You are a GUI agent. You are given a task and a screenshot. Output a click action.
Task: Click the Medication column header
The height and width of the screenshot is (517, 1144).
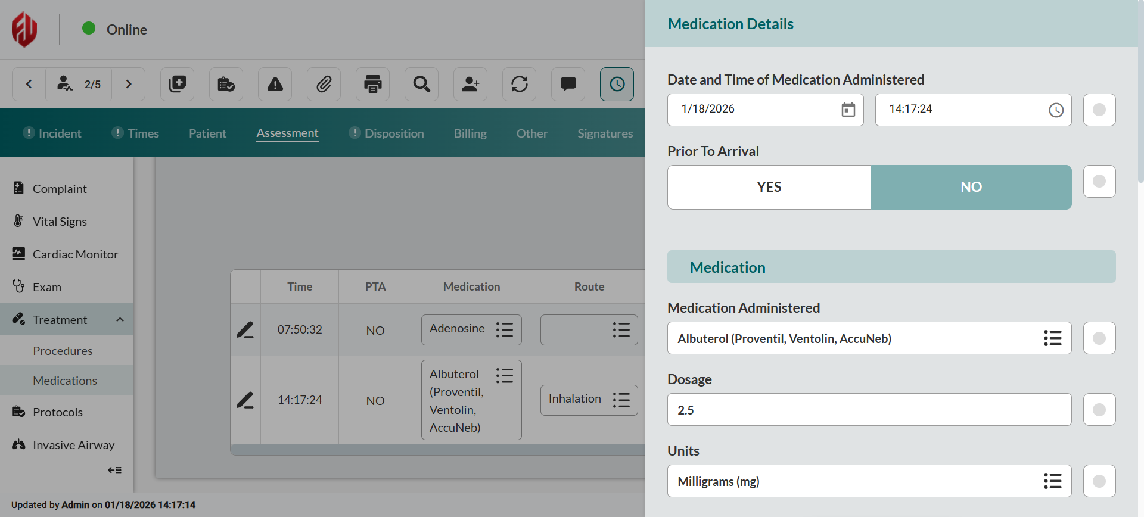coord(472,287)
